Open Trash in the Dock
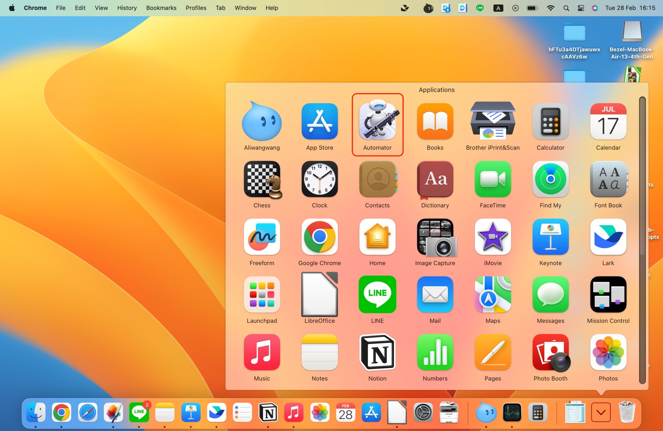The height and width of the screenshot is (431, 663). [x=627, y=412]
